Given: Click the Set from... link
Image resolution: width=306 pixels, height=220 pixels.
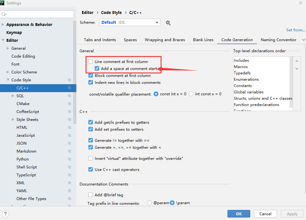Looking at the screenshot, I should tap(295, 30).
